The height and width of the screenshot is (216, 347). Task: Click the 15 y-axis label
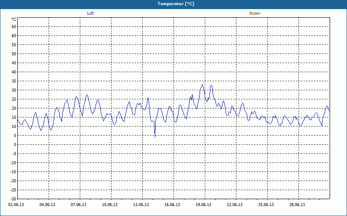pos(14,117)
